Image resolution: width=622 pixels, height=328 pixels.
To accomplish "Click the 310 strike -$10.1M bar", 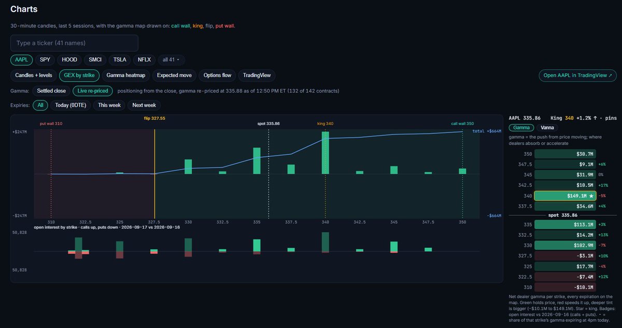I will [565, 287].
